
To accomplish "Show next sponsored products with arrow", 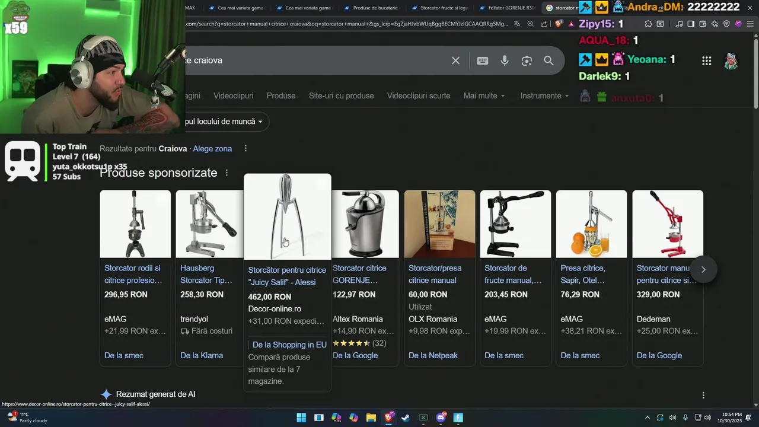I will click(703, 269).
